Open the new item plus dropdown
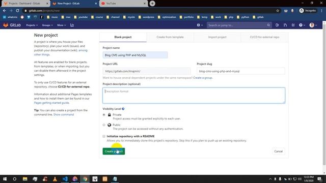The height and width of the screenshot is (183, 326). (x=200, y=25)
